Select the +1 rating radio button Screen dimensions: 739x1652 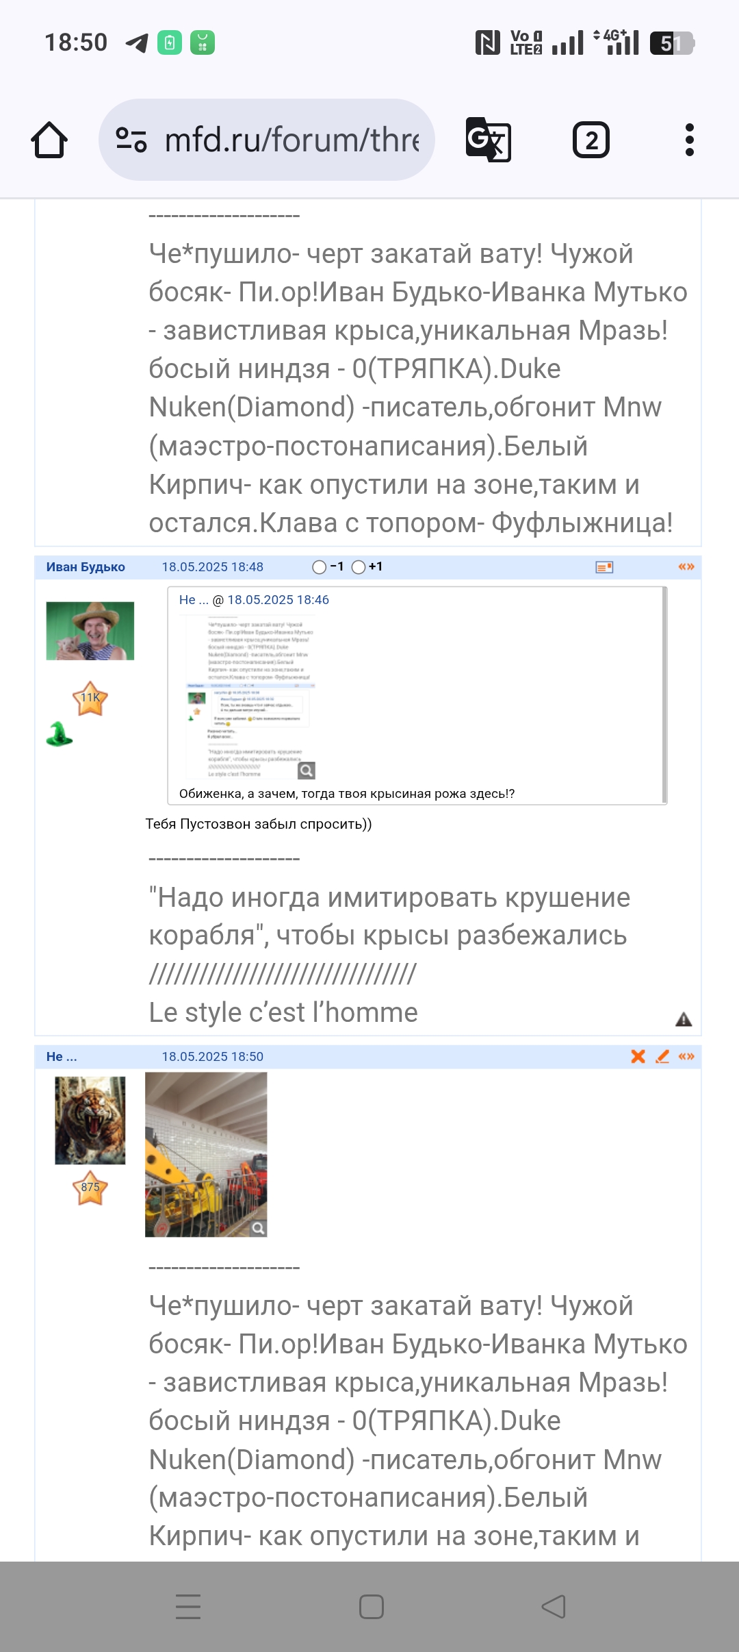tap(359, 567)
